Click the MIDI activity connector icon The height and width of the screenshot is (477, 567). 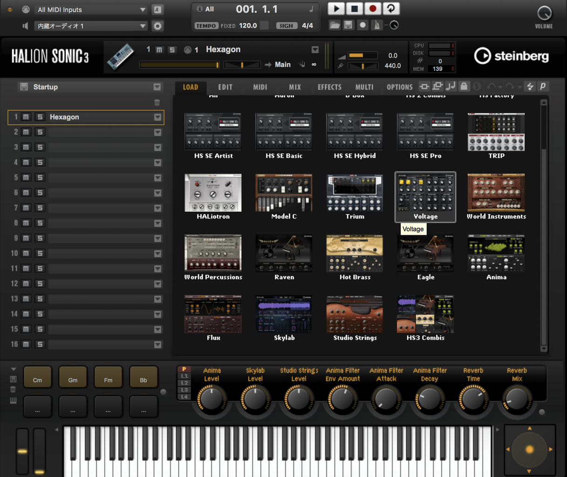click(26, 9)
